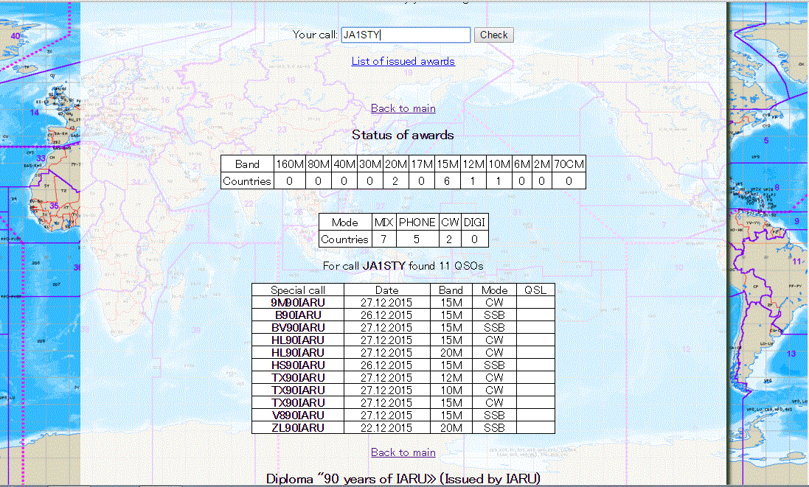Click the 30M band header cell
Image resolution: width=809 pixels, height=487 pixels.
[x=370, y=164]
